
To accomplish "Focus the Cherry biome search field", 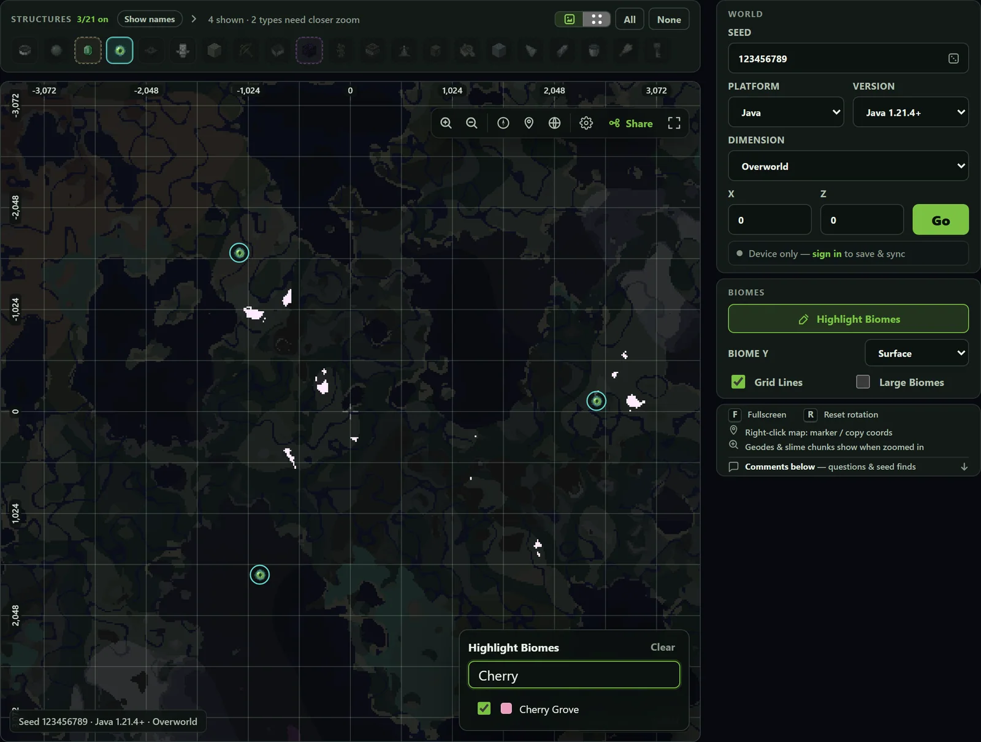I will click(x=574, y=675).
